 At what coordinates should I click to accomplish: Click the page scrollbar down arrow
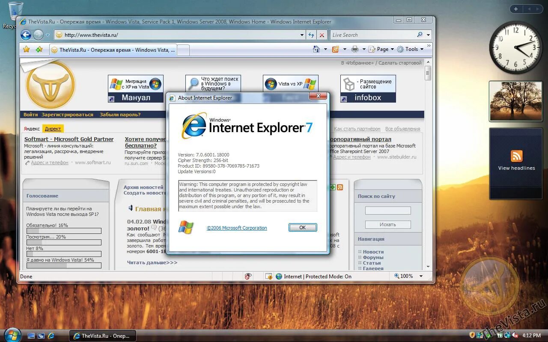click(x=428, y=266)
